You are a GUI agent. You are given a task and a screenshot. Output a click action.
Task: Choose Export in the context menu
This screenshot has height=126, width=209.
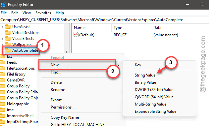(56, 100)
